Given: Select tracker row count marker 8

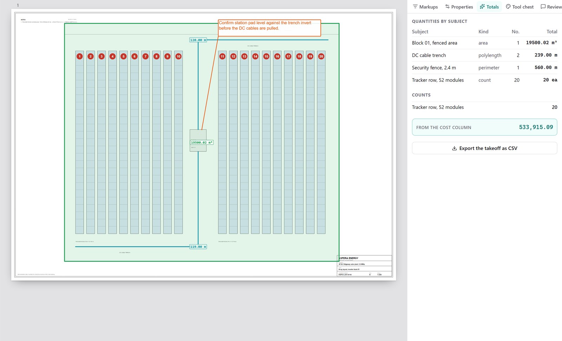Looking at the screenshot, I should click(x=157, y=56).
